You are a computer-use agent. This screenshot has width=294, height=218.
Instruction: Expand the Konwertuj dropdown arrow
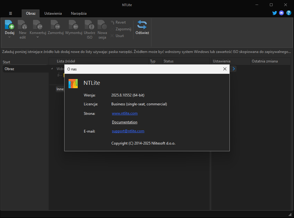[x=38, y=37]
